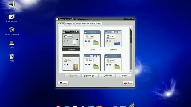Click the Appearance Preferences window menu icon
The width and height of the screenshot is (191, 107).
click(57, 19)
